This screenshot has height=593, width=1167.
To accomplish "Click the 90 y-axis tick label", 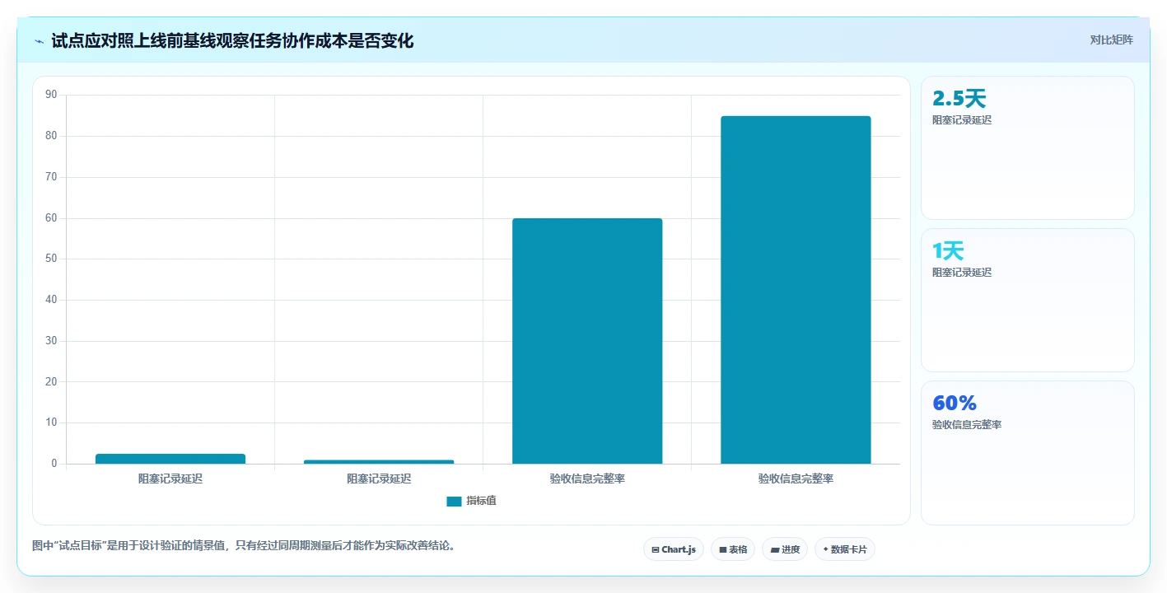I will (x=51, y=95).
